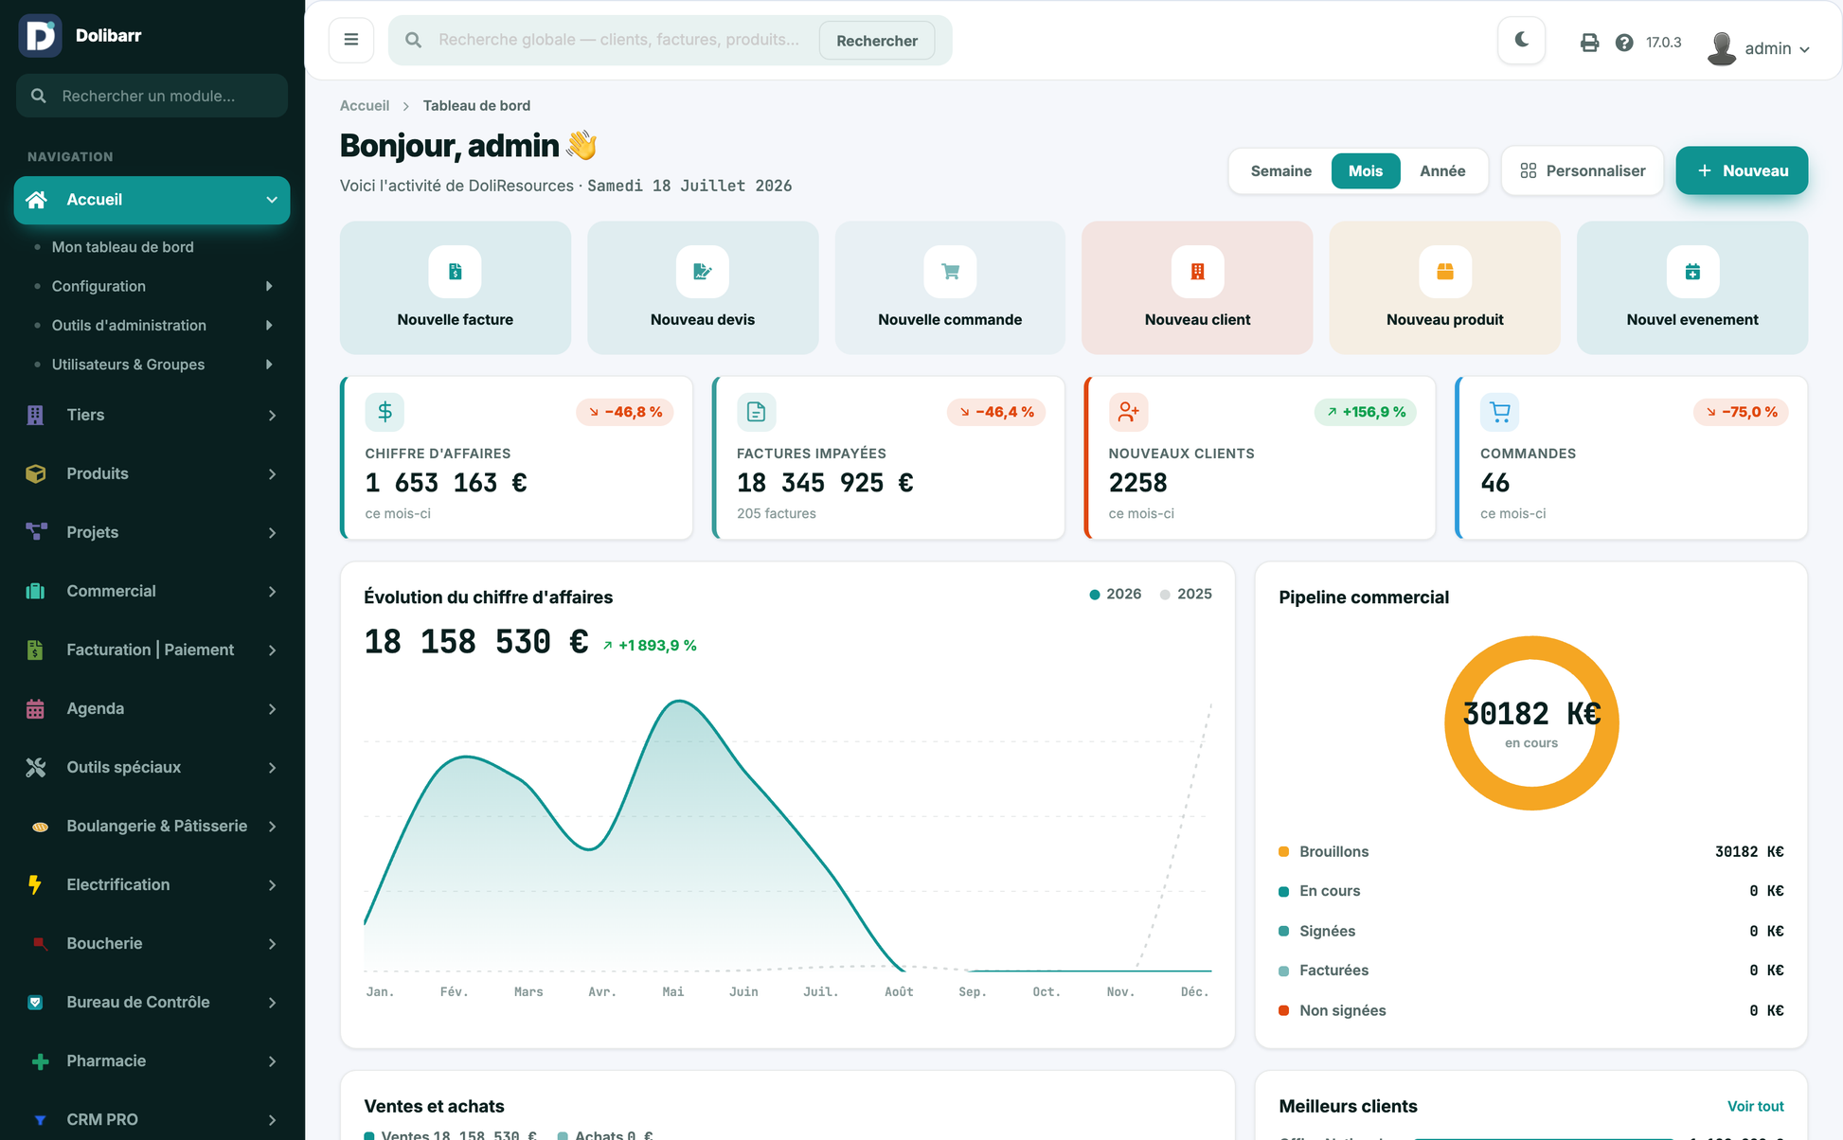Screen dimensions: 1843x1140
Task: Click the user-plus icon in Nouveaux clients card
Action: click(x=1128, y=412)
